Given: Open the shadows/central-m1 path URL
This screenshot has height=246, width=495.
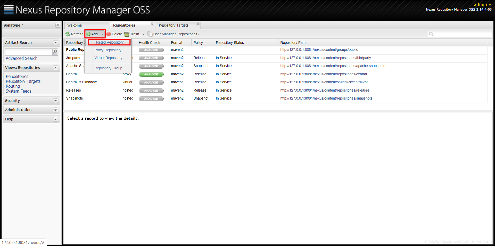Looking at the screenshot, I should point(324,82).
